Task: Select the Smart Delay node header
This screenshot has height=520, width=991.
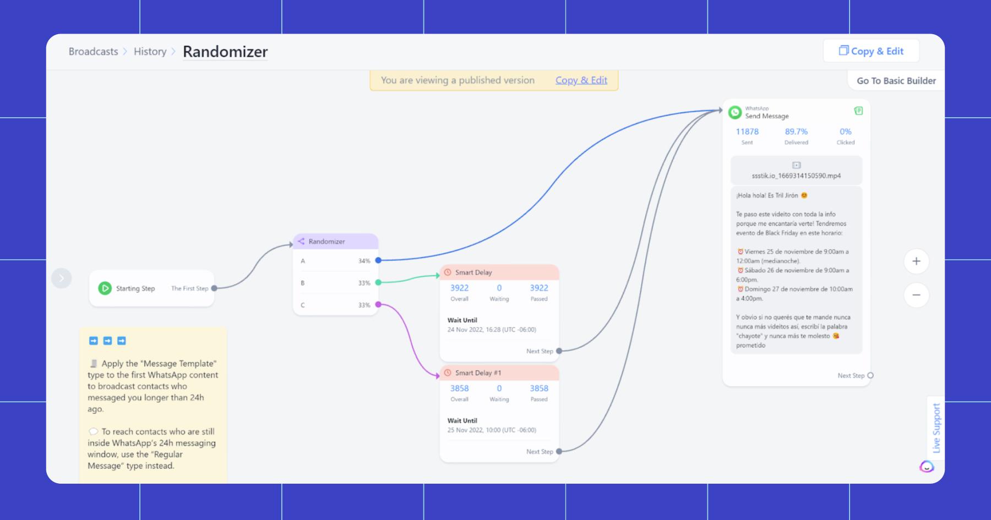Action: pyautogui.click(x=499, y=272)
